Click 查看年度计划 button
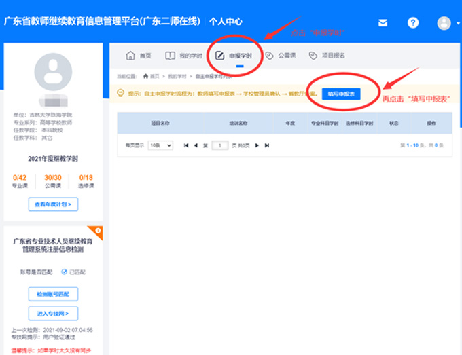Image resolution: width=462 pixels, height=355 pixels. click(x=53, y=204)
